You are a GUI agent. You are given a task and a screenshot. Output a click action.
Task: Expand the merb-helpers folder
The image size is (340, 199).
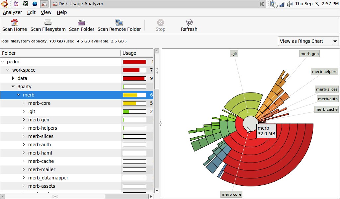coord(24,128)
